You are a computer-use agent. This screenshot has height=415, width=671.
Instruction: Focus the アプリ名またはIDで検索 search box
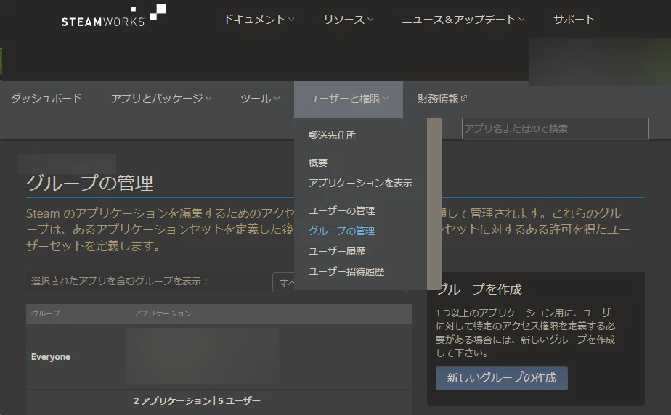click(555, 128)
